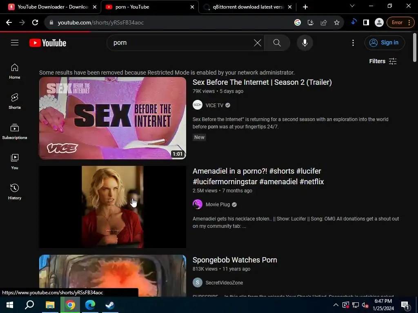418x313 pixels.
Task: Click the SecretVideoZone channel avatar
Action: (198, 283)
